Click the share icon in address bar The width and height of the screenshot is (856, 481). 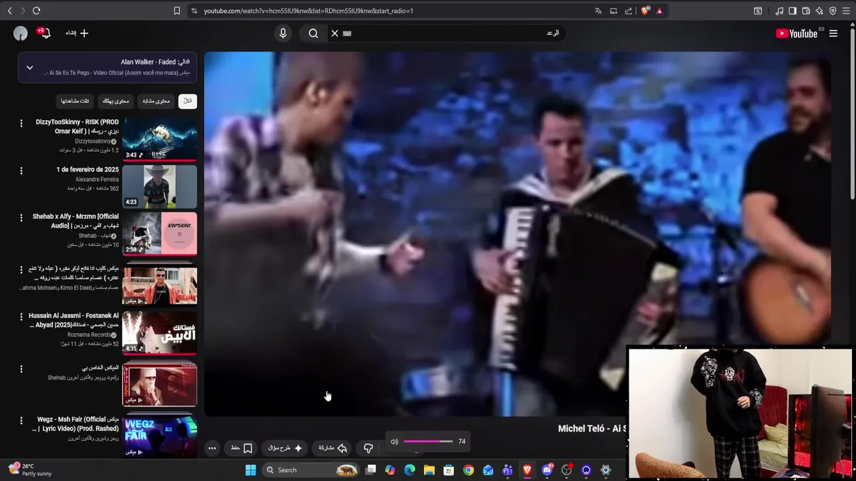[x=629, y=11]
